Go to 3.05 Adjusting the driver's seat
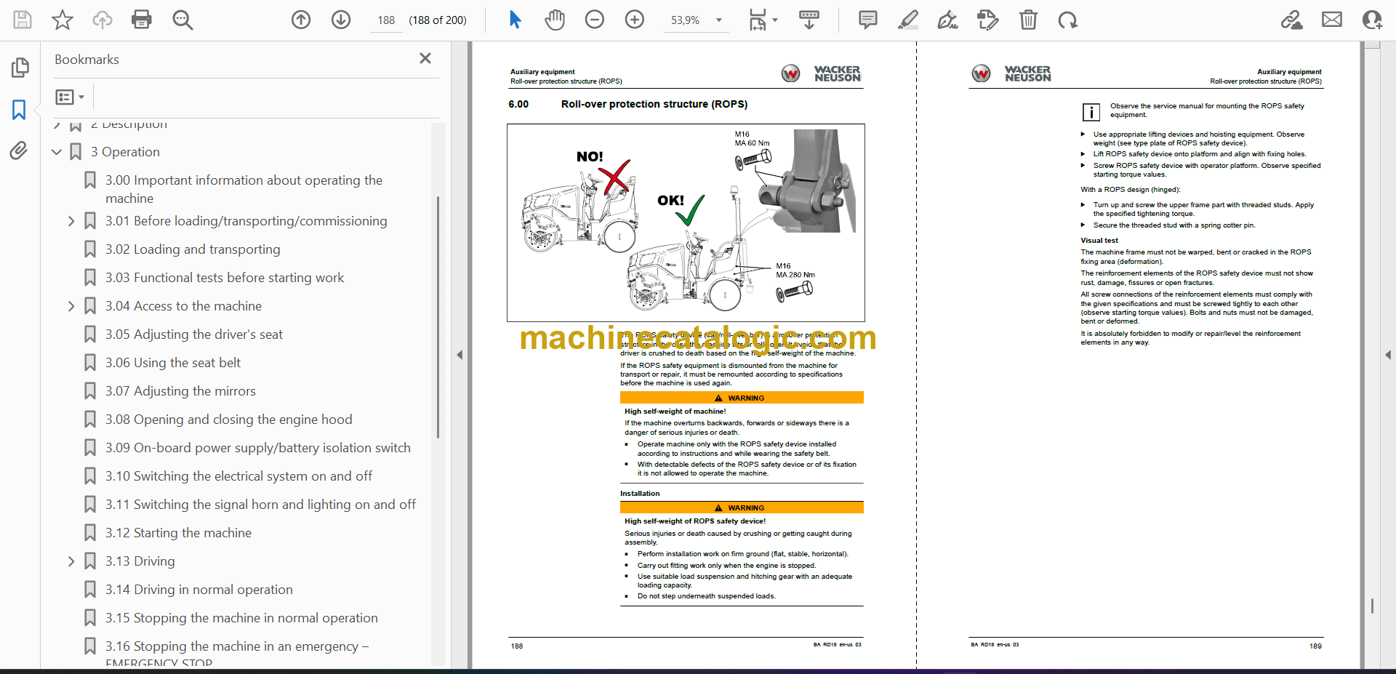The image size is (1396, 674). 194,334
